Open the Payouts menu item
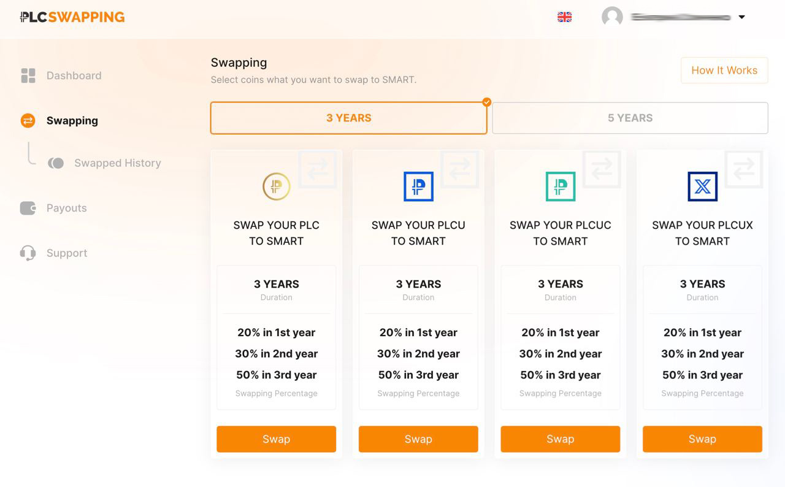Screen dimensions: 785x487 coord(66,209)
